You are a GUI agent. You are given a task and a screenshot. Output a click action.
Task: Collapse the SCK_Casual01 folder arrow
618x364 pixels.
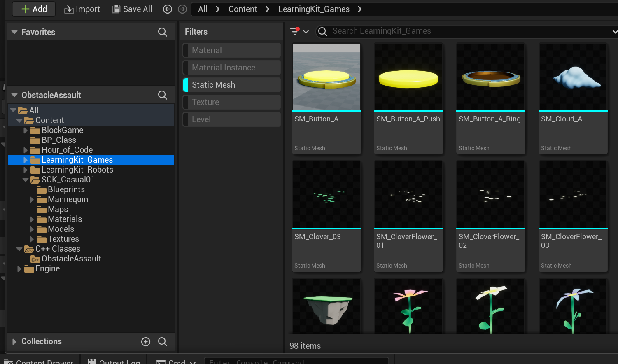pos(26,180)
